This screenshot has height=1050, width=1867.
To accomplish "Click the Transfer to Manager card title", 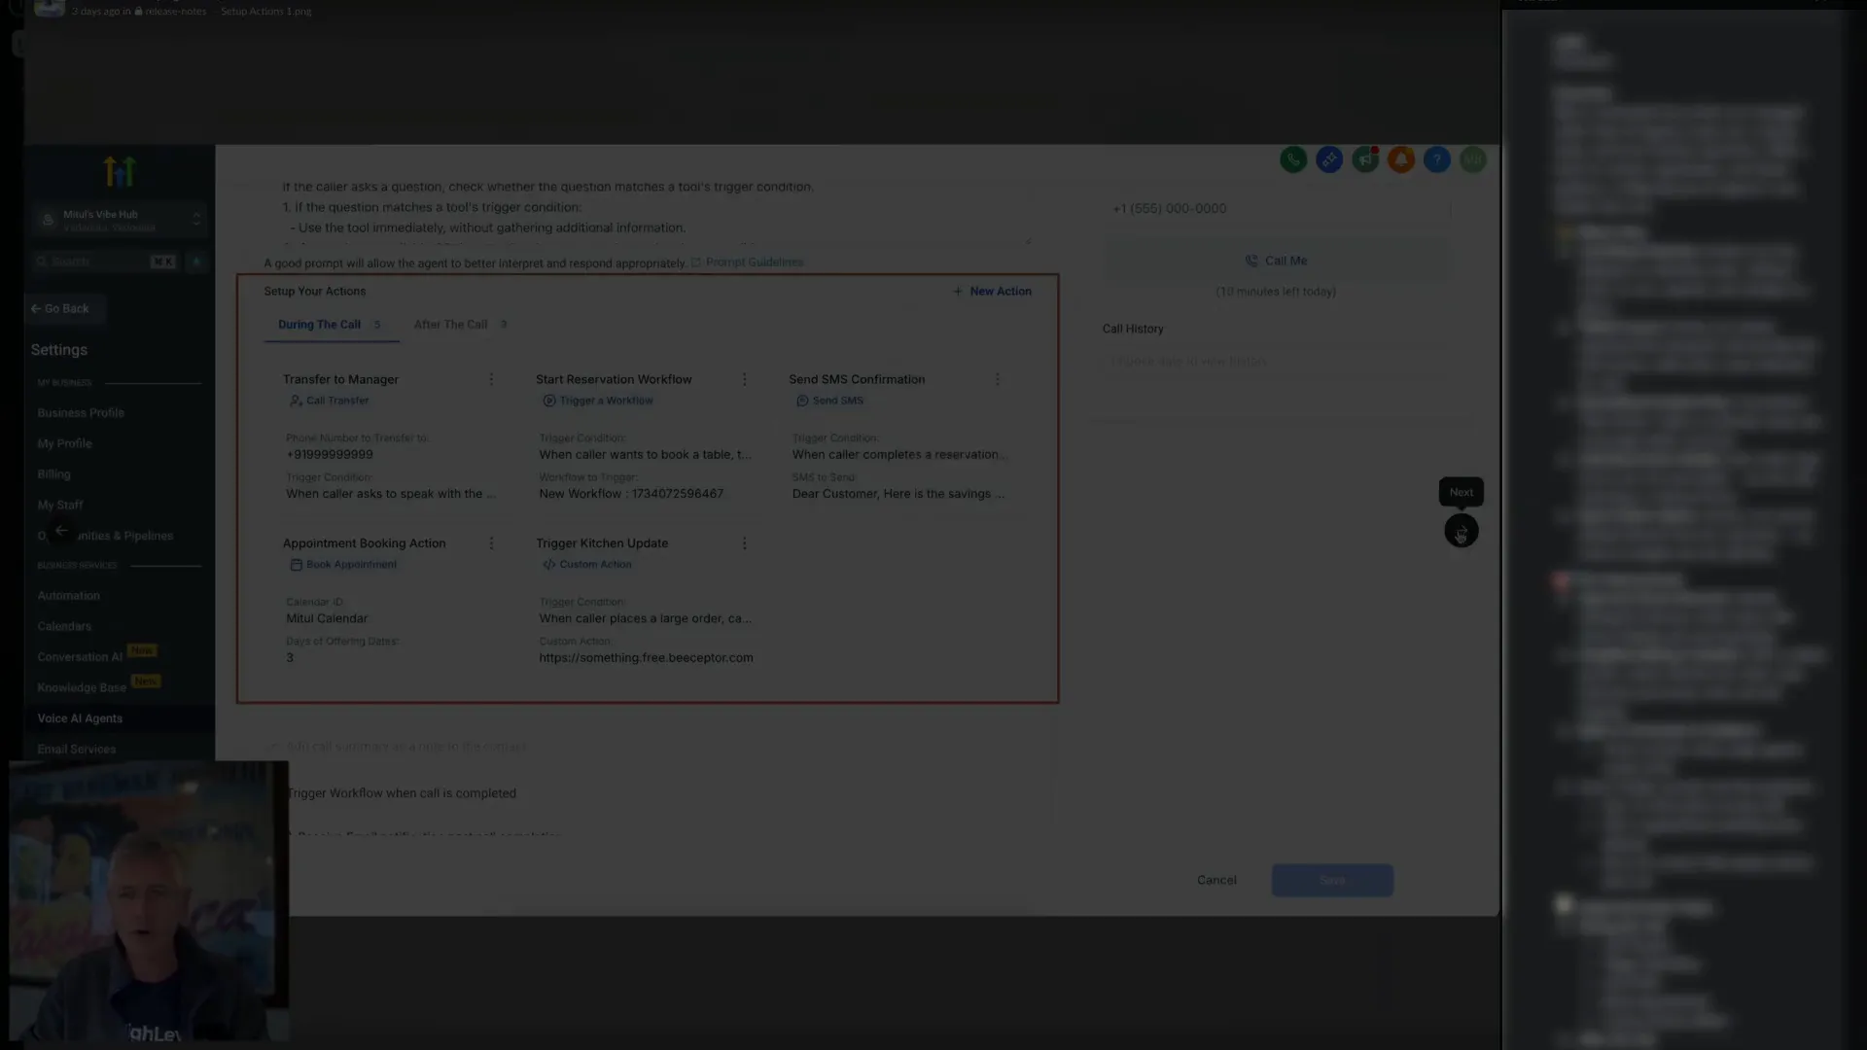I will pos(340,380).
